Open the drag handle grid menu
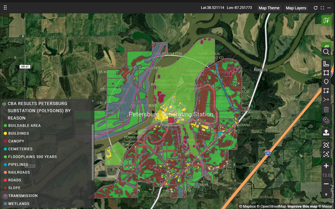This screenshot has width=335, height=209. coord(5,8)
